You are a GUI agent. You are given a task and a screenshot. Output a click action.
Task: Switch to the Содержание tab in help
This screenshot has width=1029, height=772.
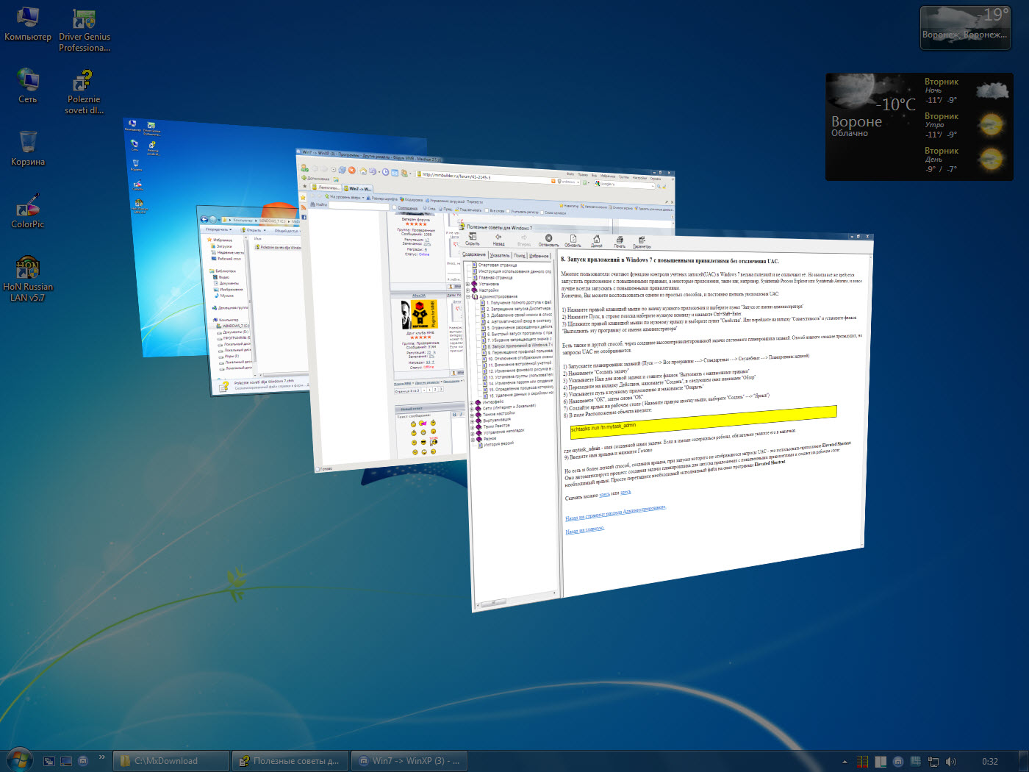tap(473, 254)
